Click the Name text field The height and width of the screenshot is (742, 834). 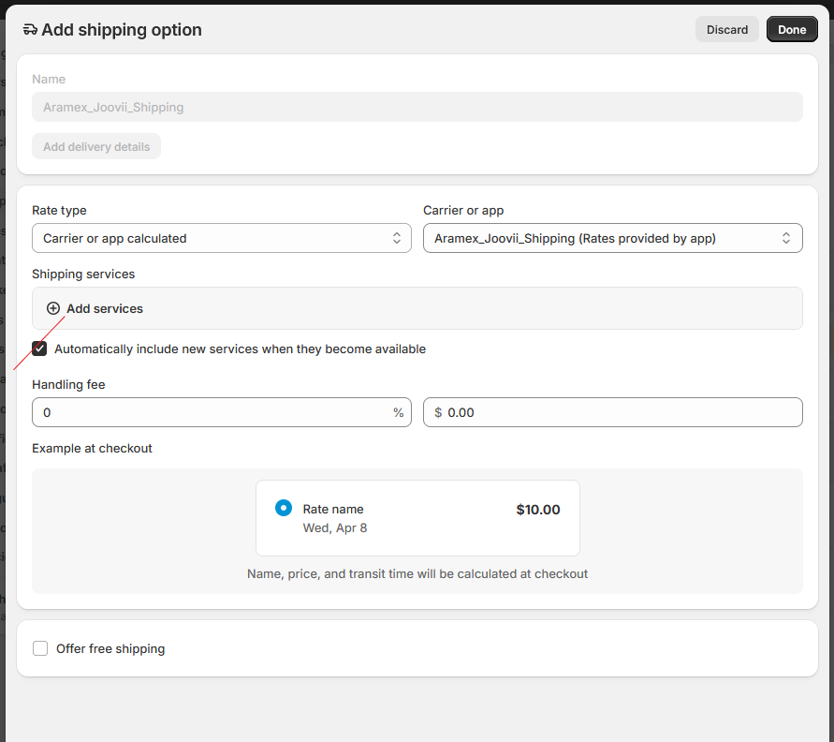[417, 108]
